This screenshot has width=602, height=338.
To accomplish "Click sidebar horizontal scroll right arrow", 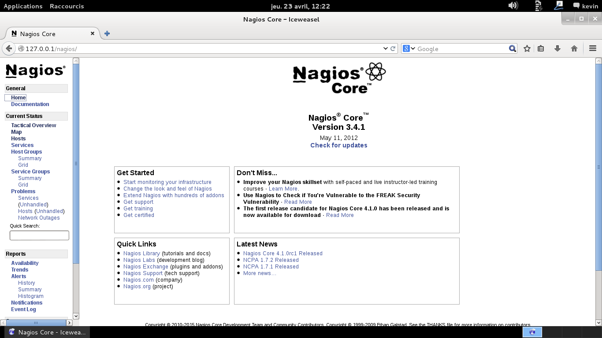I will [x=69, y=323].
